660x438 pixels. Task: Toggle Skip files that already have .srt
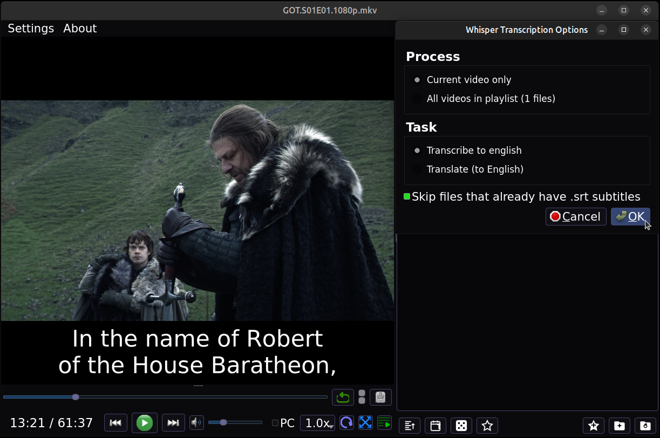coord(522,197)
